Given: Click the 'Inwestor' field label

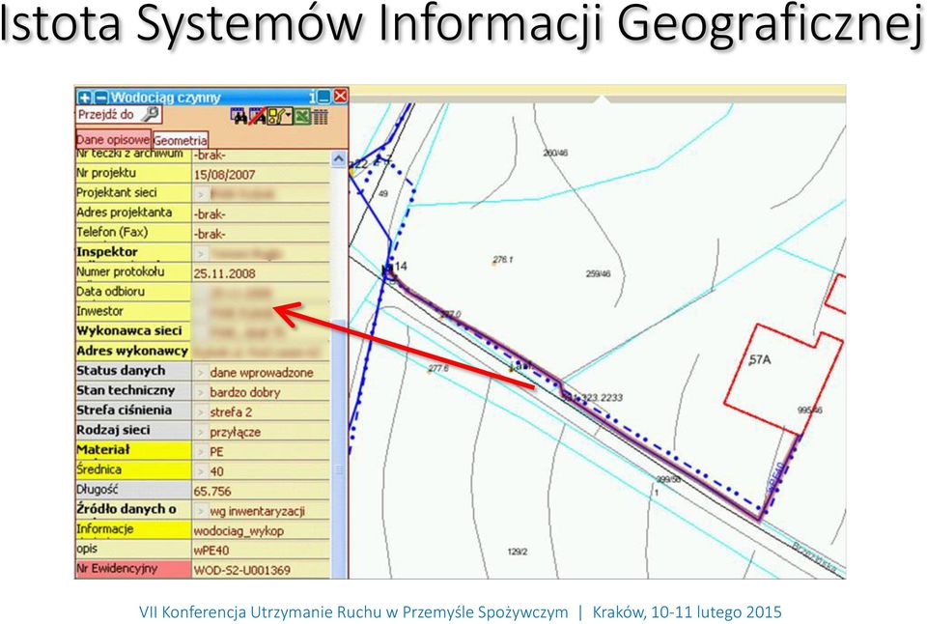Looking at the screenshot, I should click(99, 311).
